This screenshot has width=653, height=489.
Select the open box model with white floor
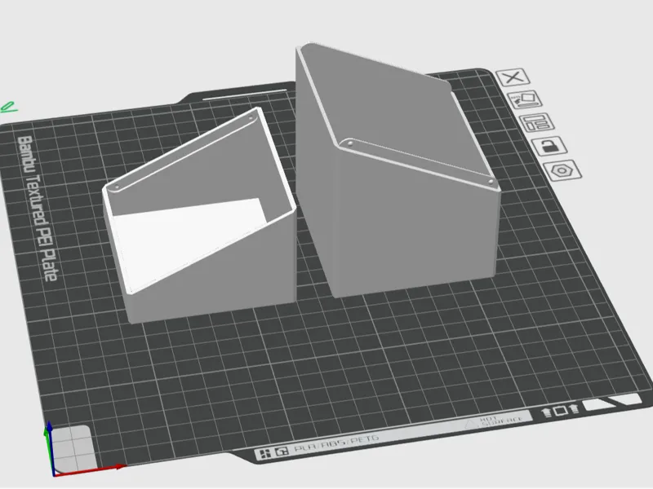(x=199, y=216)
